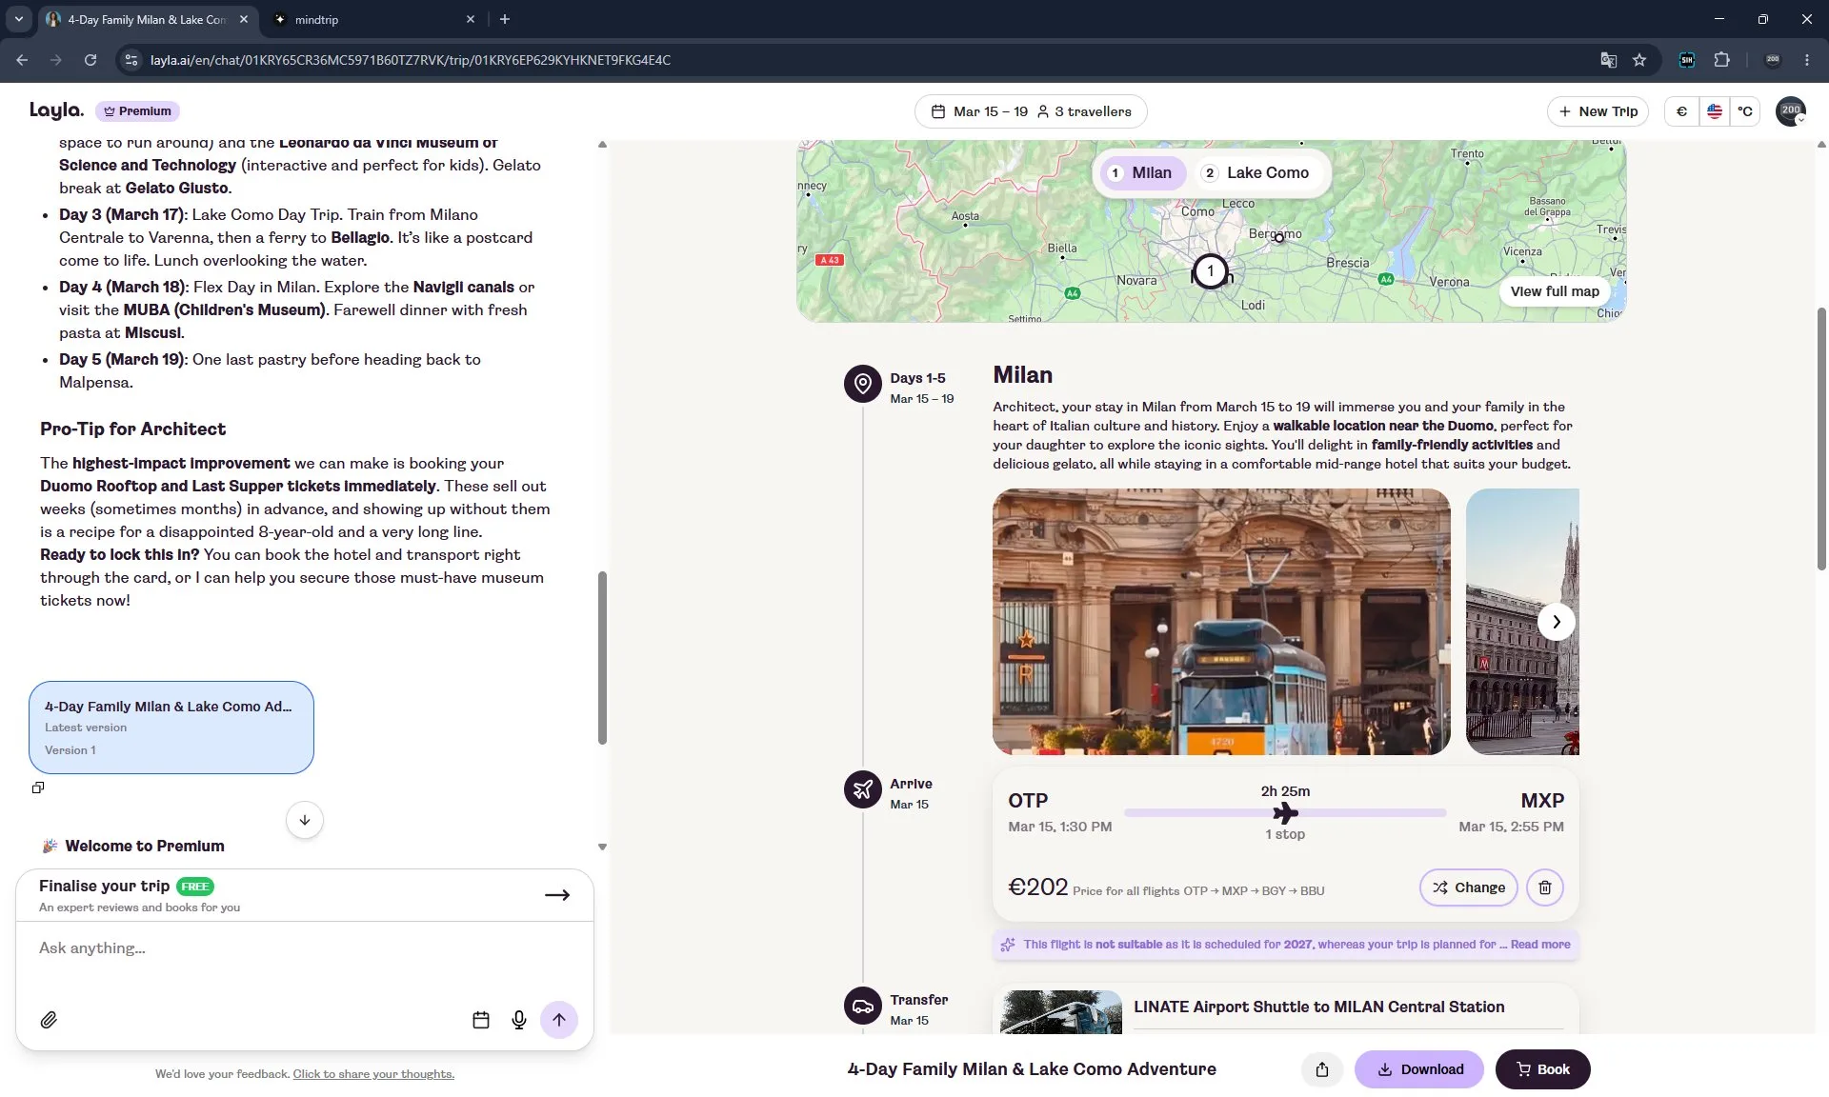Image resolution: width=1829 pixels, height=1097 pixels.
Task: Attach a file with paperclip icon
Action: pos(49,1020)
